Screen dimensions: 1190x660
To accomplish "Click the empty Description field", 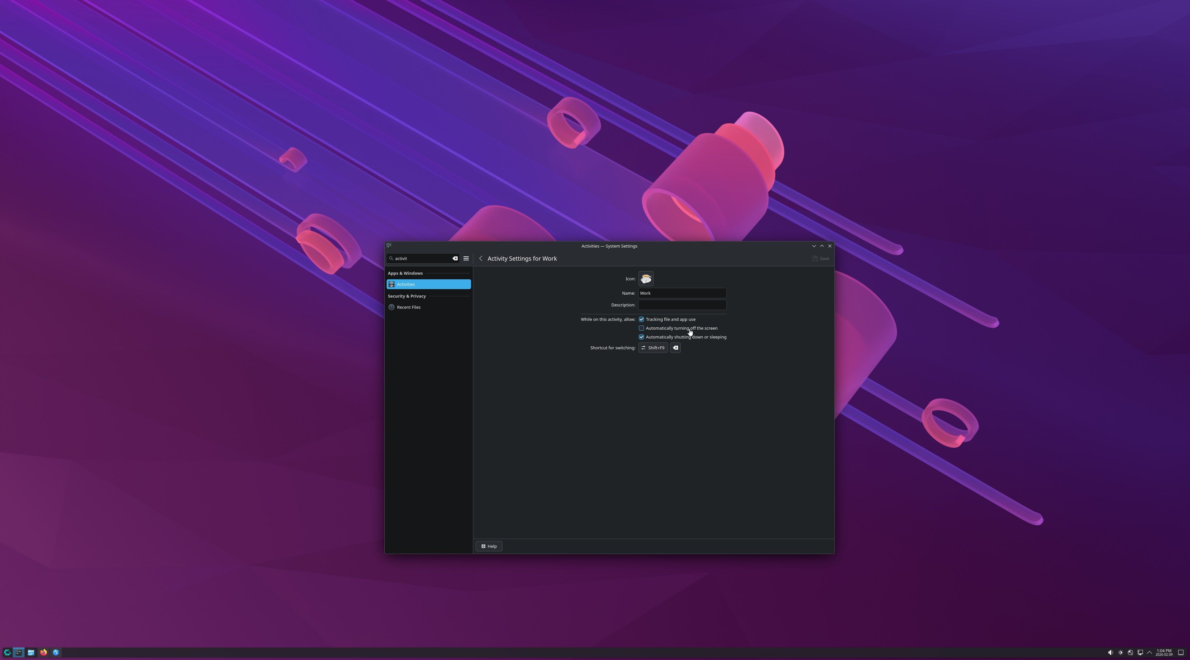I will coord(682,305).
